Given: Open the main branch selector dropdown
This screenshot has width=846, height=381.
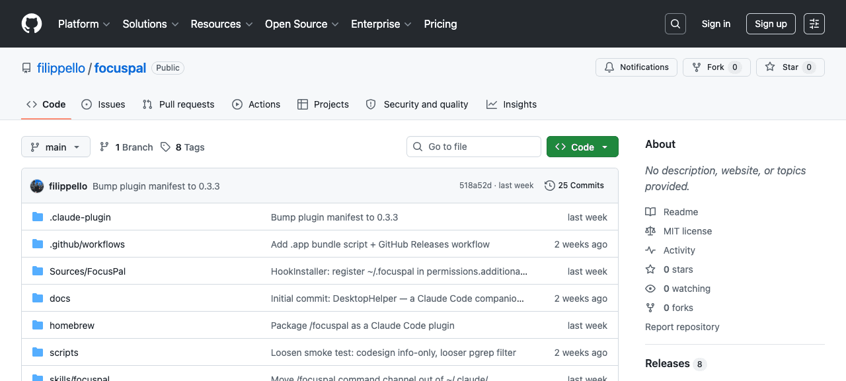Looking at the screenshot, I should [x=56, y=147].
